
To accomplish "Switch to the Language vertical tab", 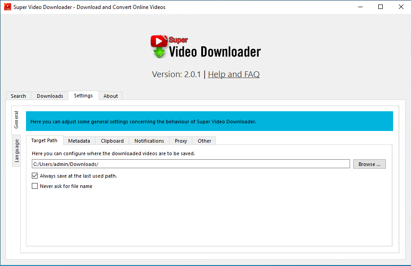I will coord(17,151).
